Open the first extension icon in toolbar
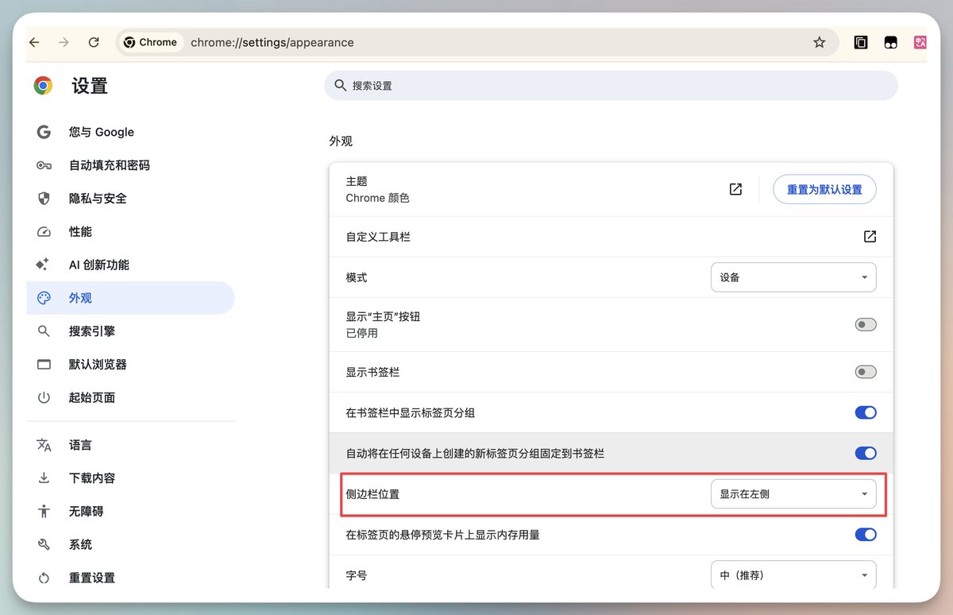This screenshot has height=615, width=953. pyautogui.click(x=861, y=43)
